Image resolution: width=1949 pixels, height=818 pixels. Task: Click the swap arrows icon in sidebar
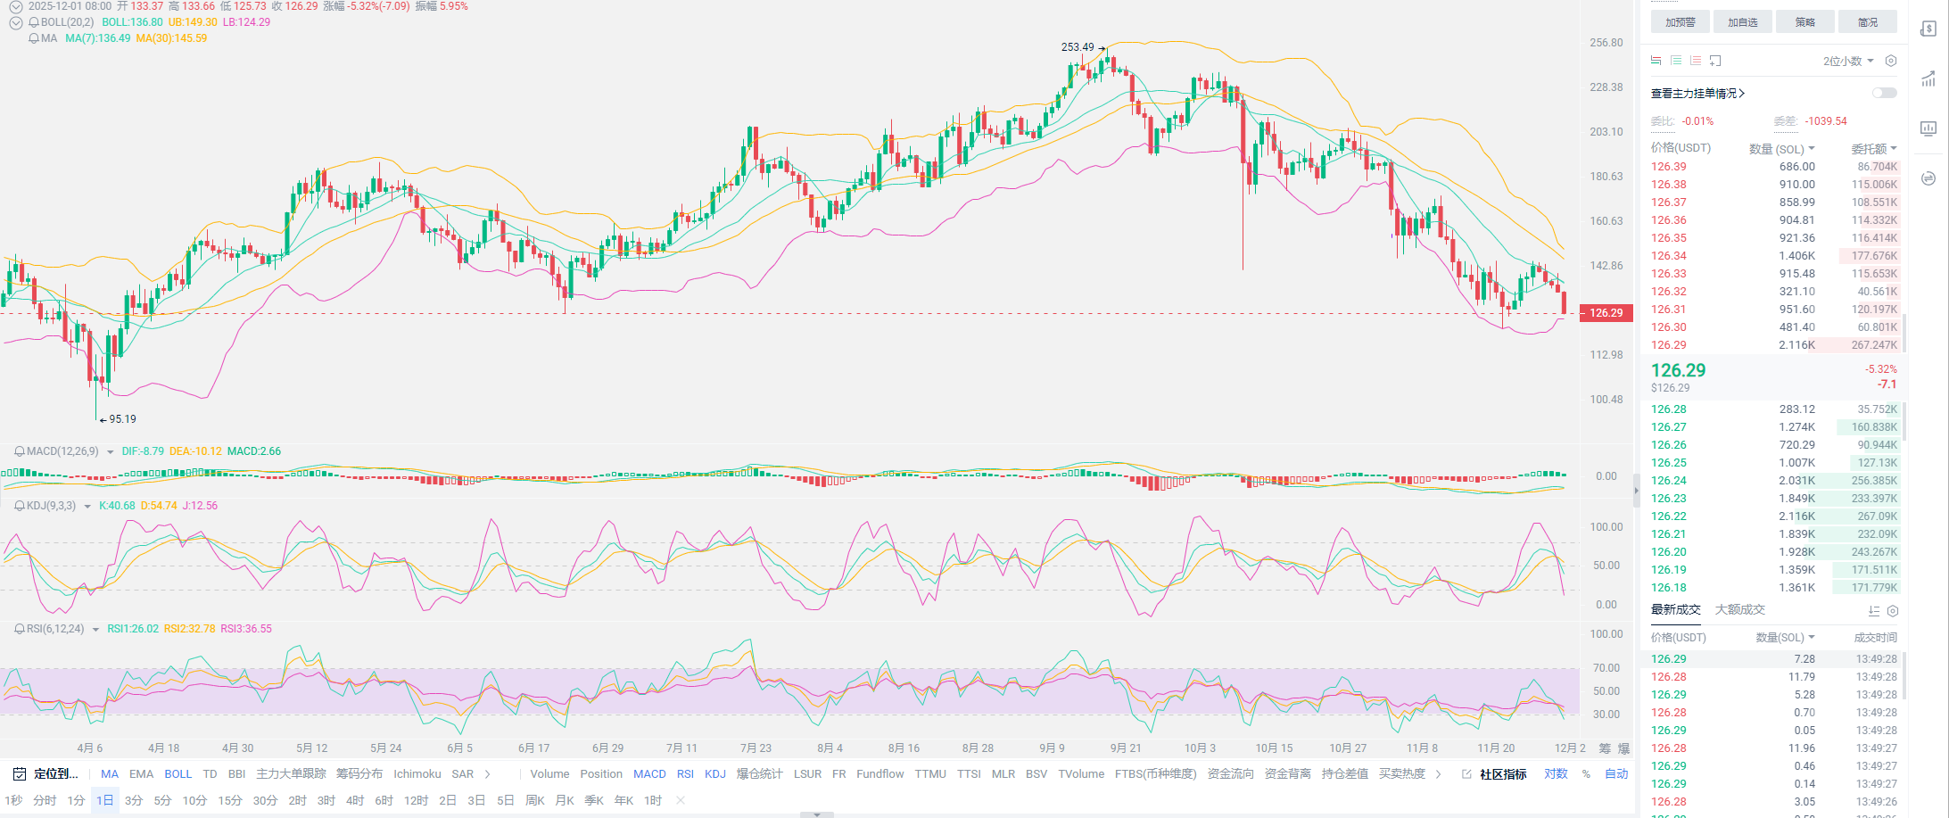[1928, 178]
